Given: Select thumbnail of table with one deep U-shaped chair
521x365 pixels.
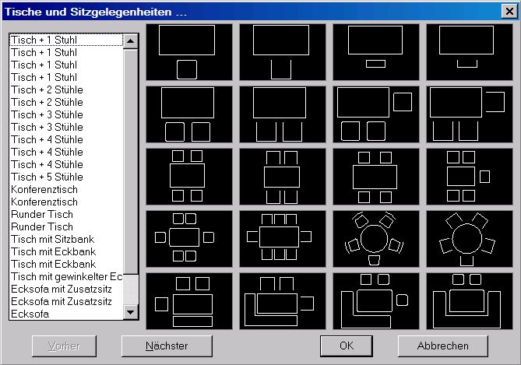Looking at the screenshot, I should [283, 52].
